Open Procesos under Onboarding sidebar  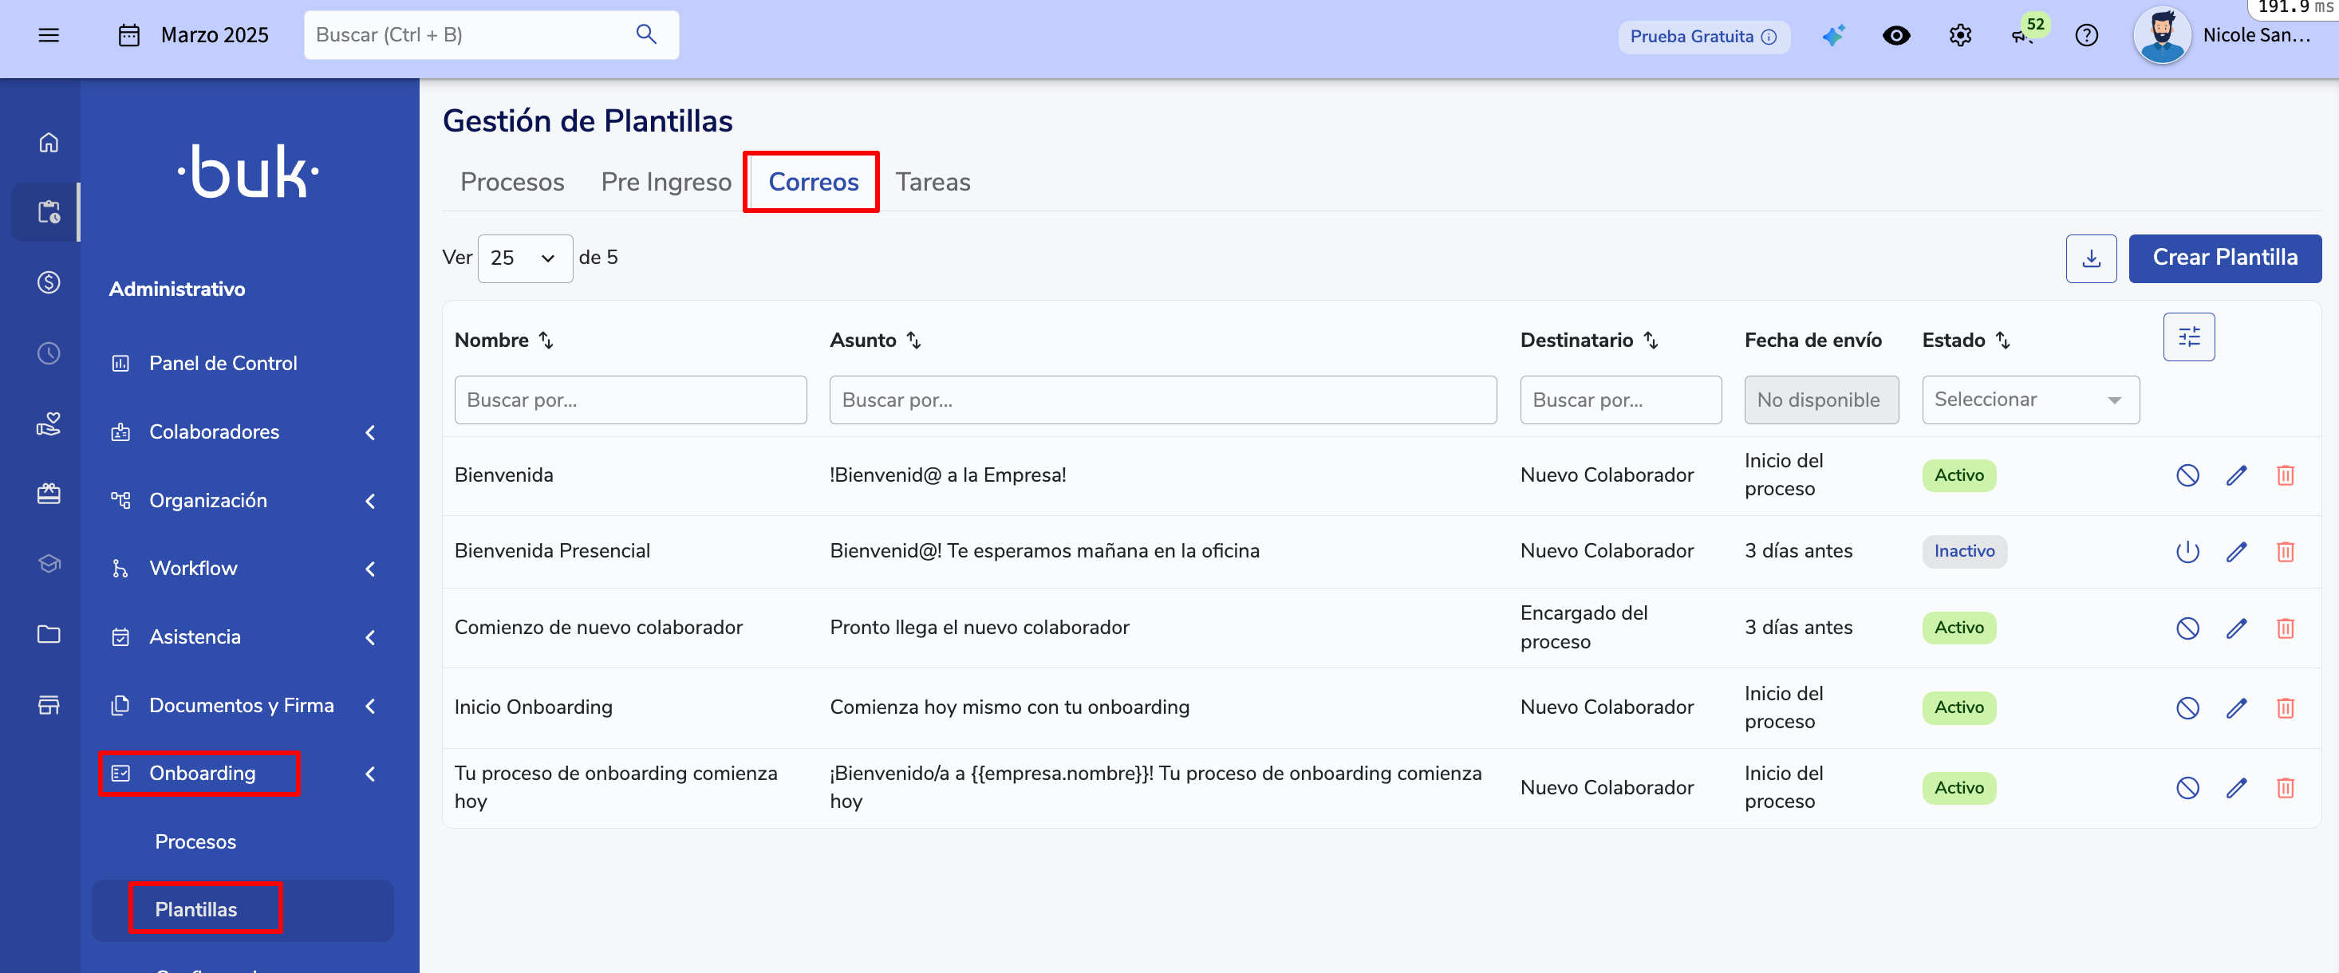[195, 841]
